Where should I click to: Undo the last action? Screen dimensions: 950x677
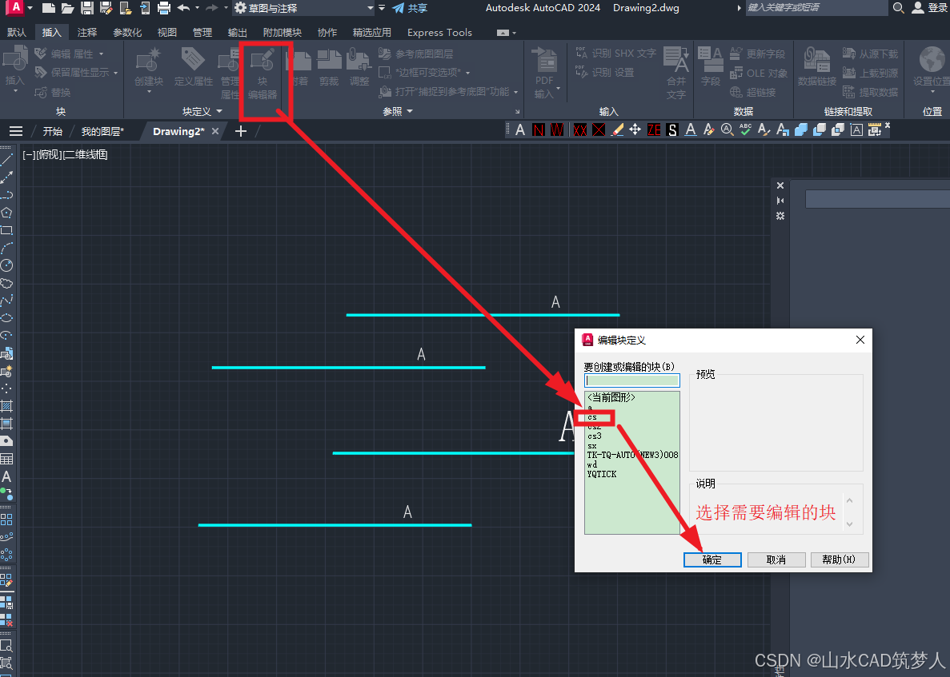183,8
